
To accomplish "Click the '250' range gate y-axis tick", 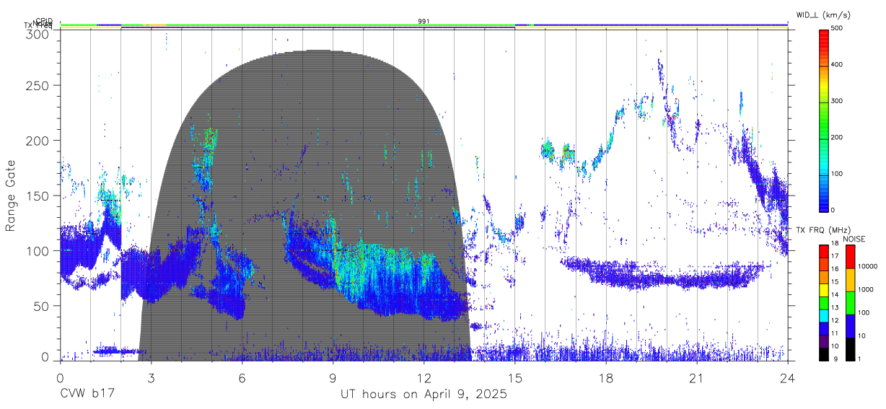I will (38, 85).
